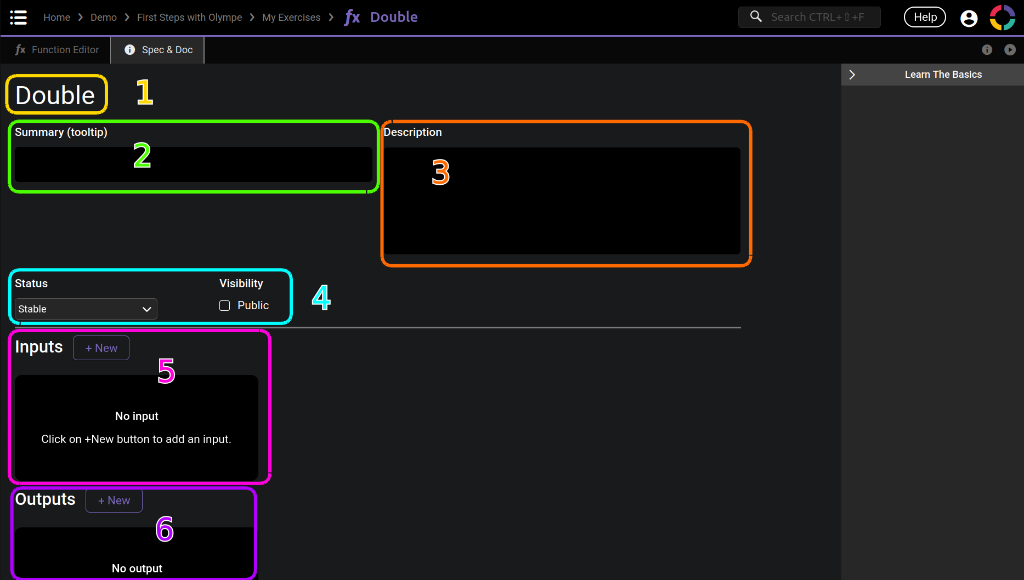Click into the Summary (tooltip) text field
Image resolution: width=1024 pixels, height=580 pixels.
(193, 164)
